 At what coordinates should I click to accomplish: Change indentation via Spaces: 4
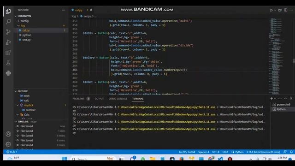click(x=204, y=152)
